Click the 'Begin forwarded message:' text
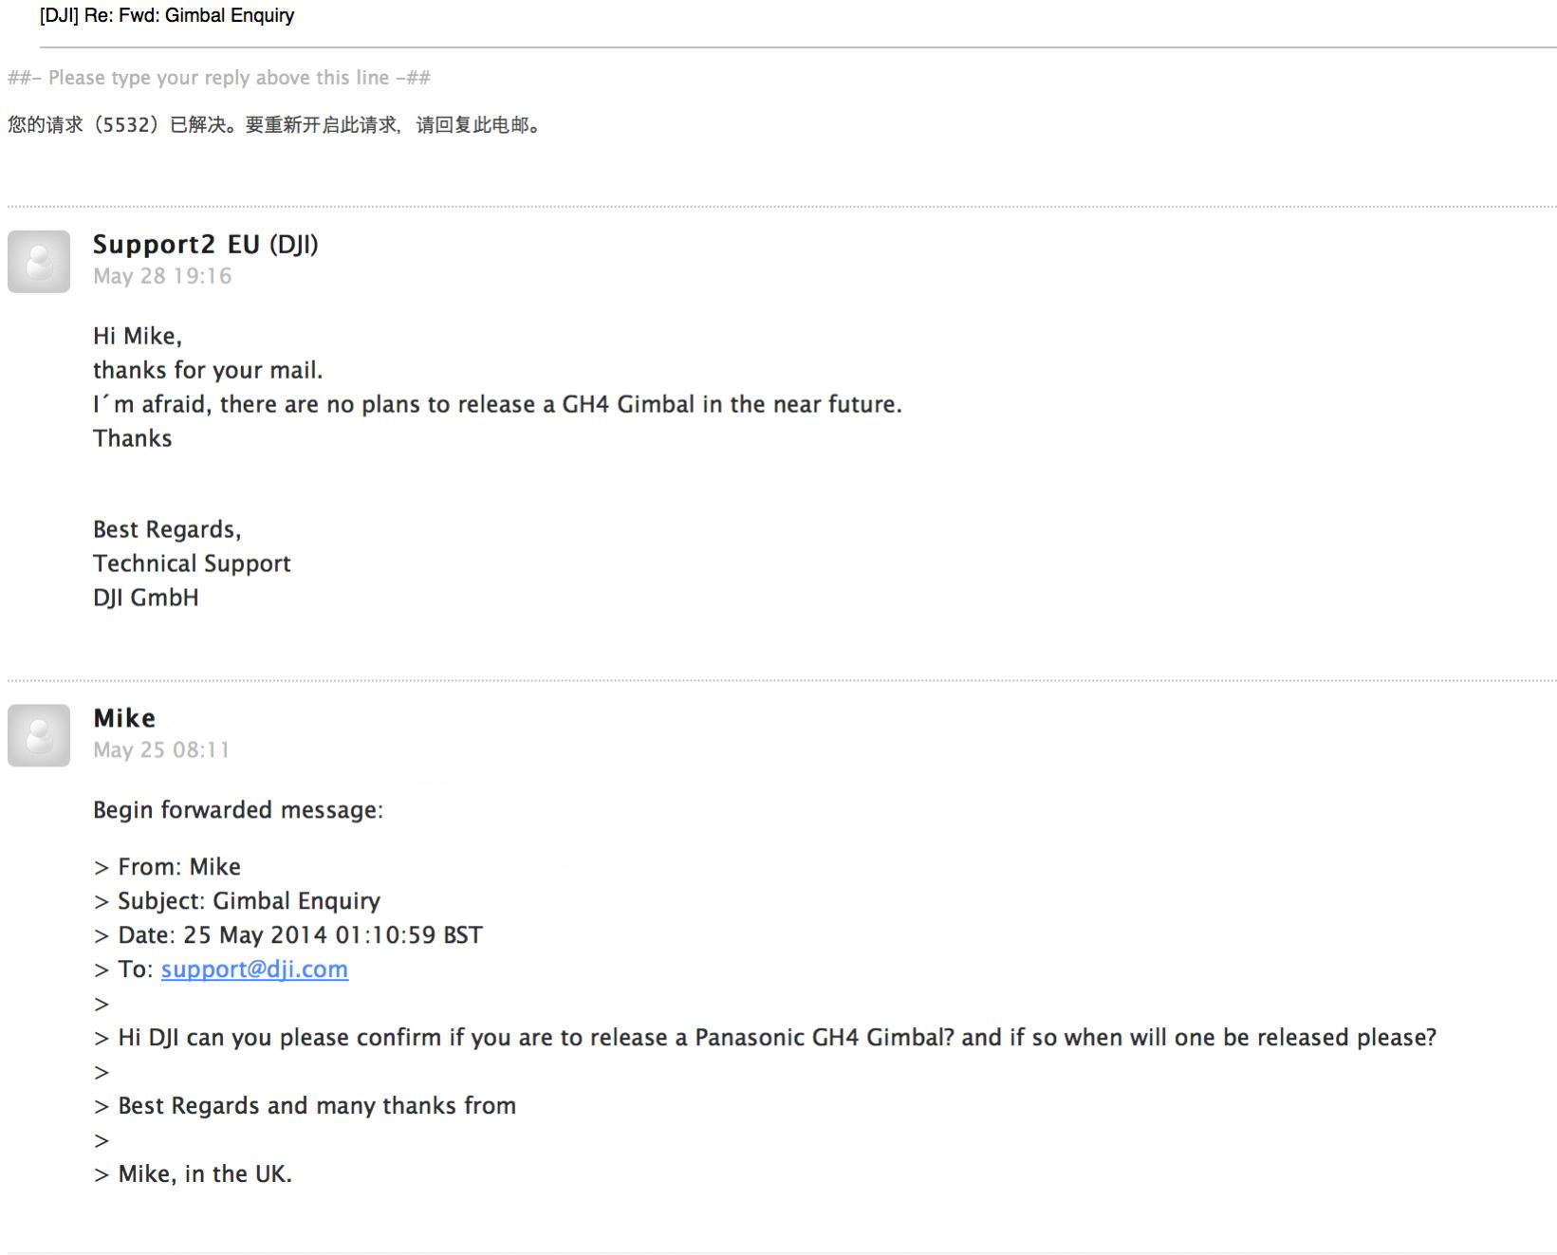 (x=238, y=809)
